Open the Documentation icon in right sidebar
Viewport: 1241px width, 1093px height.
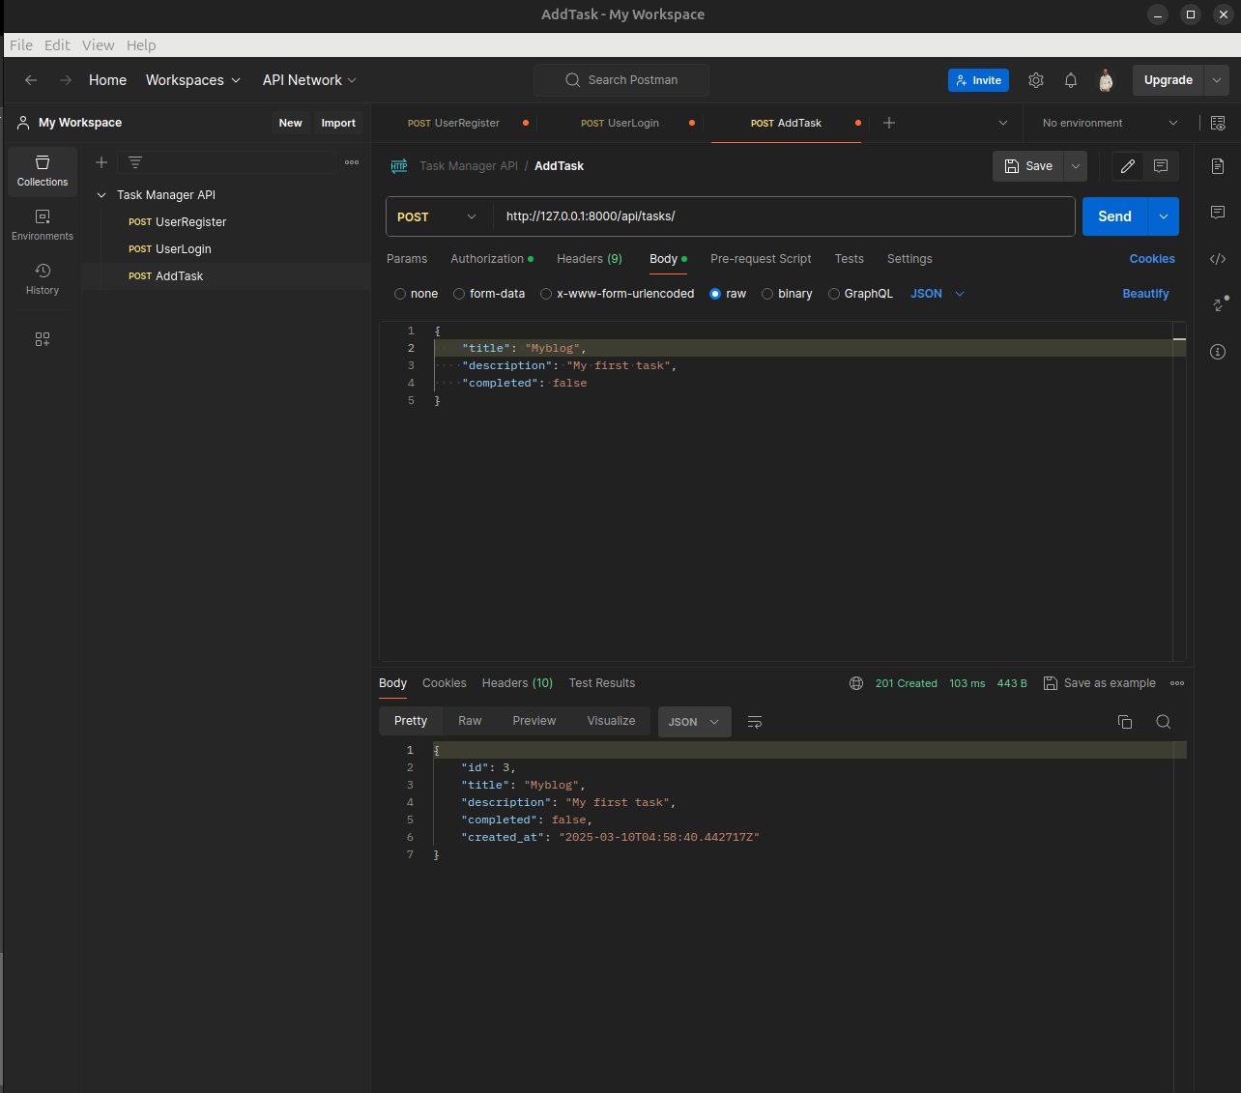[1218, 166]
